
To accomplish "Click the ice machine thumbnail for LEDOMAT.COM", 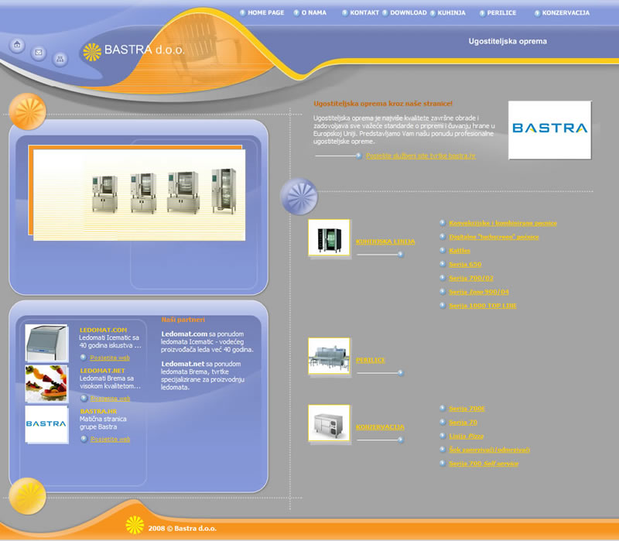I will click(x=46, y=343).
